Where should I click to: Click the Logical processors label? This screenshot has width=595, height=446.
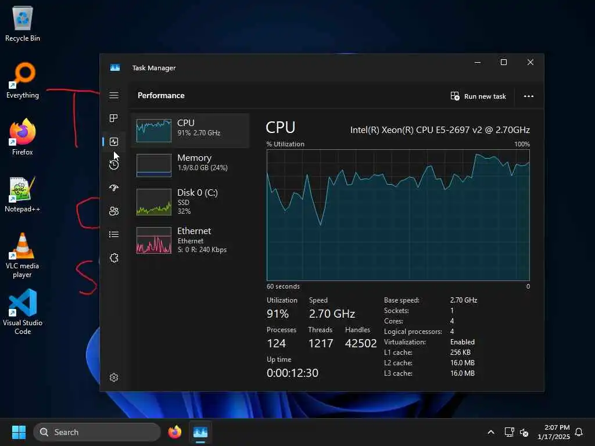point(413,332)
